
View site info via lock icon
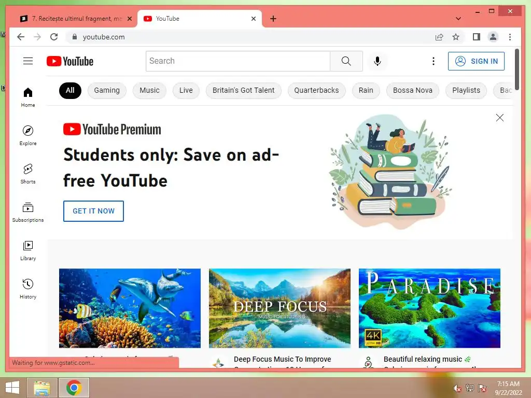(x=75, y=37)
